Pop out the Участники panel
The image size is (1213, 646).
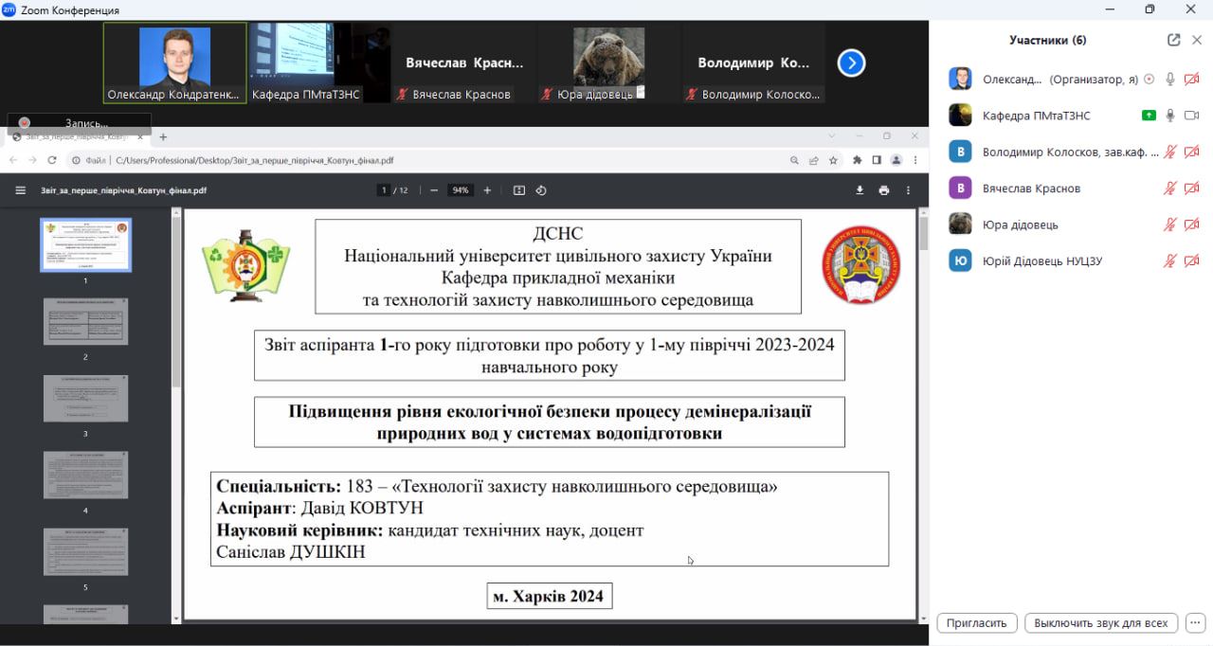[1174, 40]
